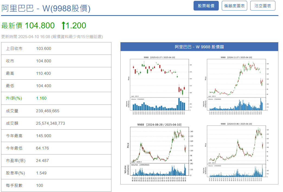
Task: Select the 今年最高 row label
Action: tap(14, 136)
